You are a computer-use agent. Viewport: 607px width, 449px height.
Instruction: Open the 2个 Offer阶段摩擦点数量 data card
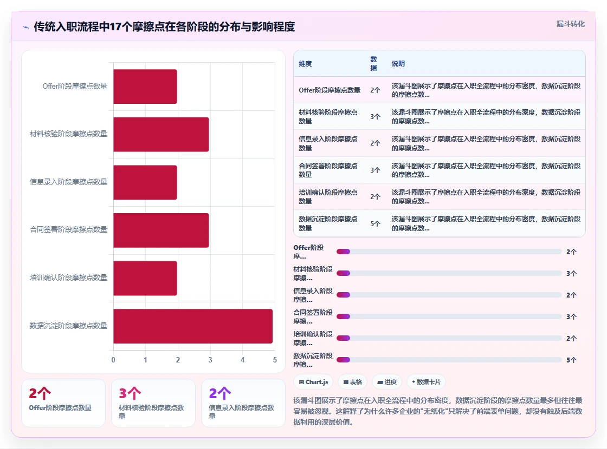(63, 402)
